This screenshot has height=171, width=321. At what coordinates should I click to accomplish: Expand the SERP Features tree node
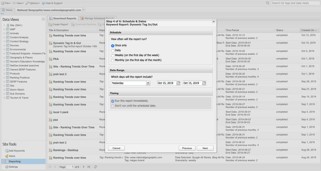(x=4, y=82)
